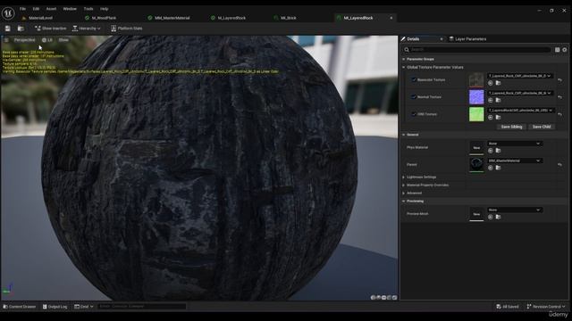Open the Phys Material dropdown

click(x=515, y=144)
